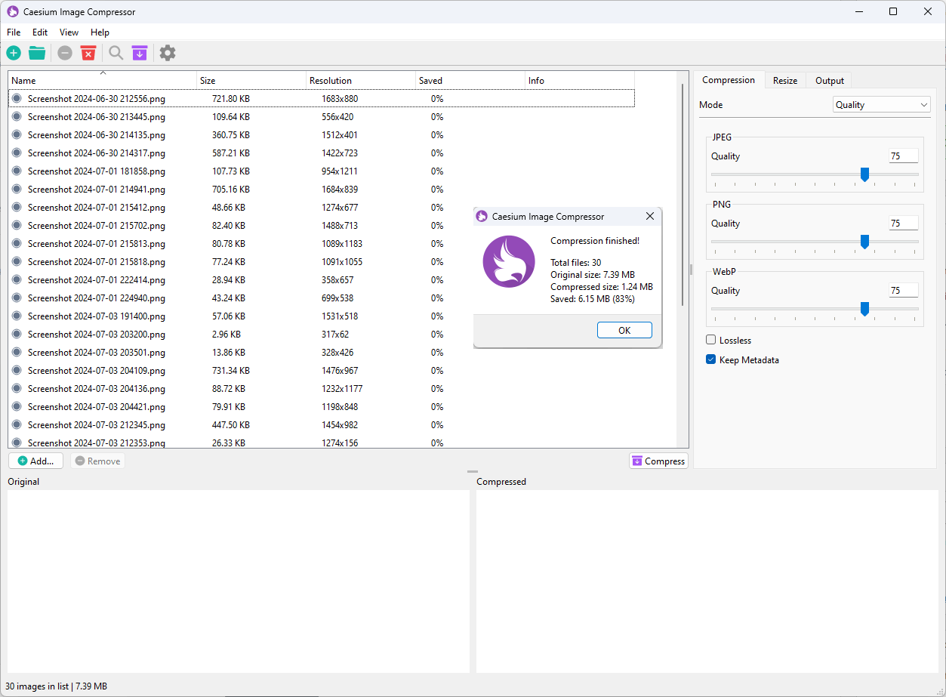Click the status icon for Screenshot 2024-07-03 203200.png
The image size is (946, 697).
17,335
